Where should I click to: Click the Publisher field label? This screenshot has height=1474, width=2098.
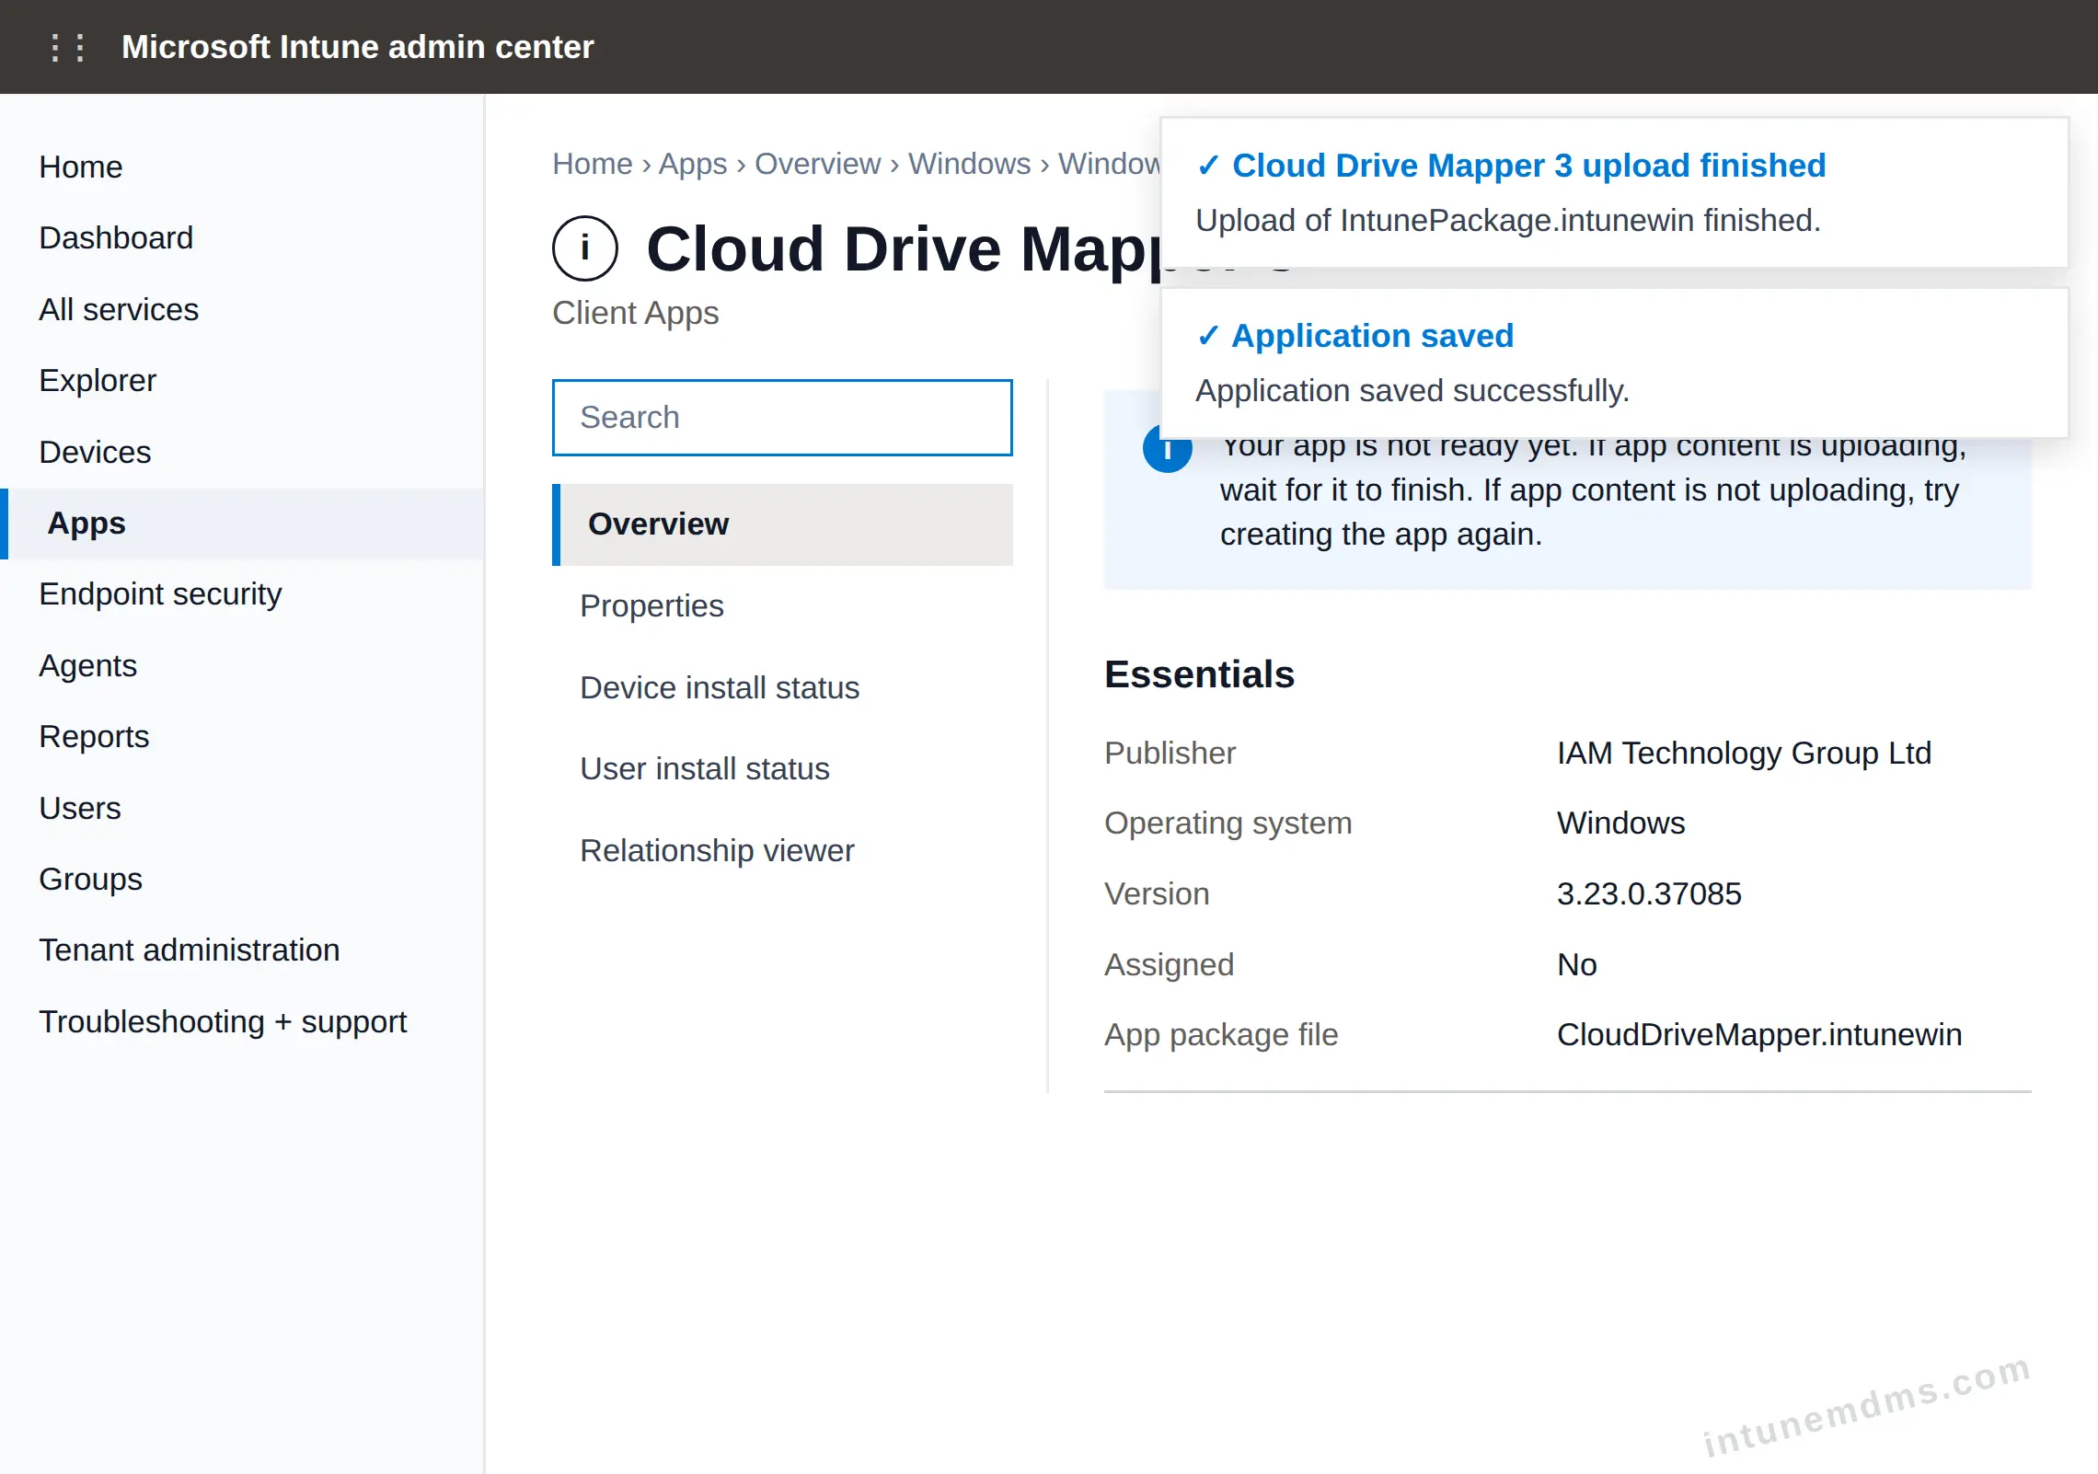pos(1170,753)
